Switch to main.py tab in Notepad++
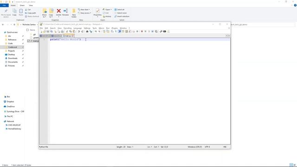The width and height of the screenshot is (297, 167). [68, 36]
